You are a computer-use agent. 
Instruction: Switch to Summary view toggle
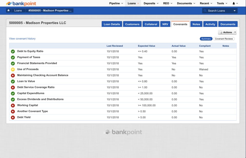[206, 39]
